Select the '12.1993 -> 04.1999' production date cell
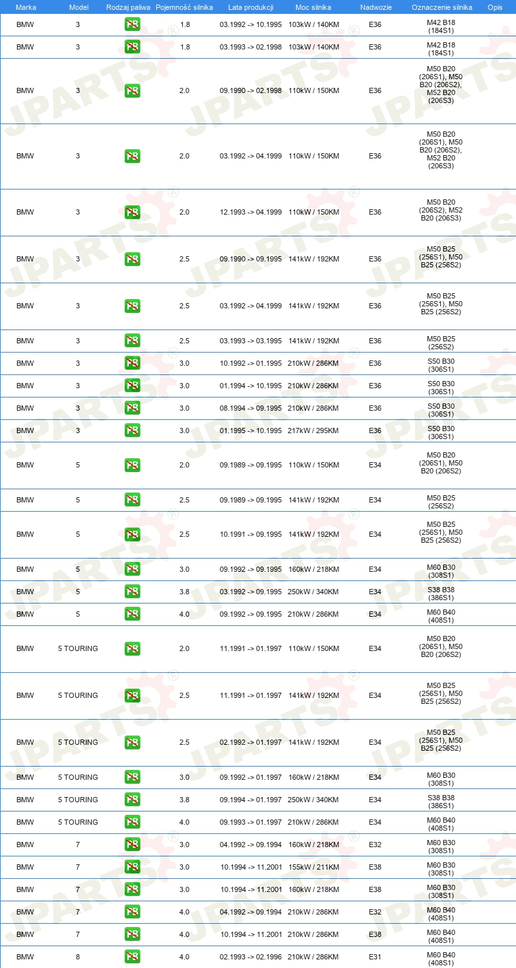The height and width of the screenshot is (968, 516). [x=251, y=213]
